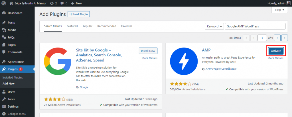Activate the AMP plugin
This screenshot has width=292, height=117.
pos(276,51)
